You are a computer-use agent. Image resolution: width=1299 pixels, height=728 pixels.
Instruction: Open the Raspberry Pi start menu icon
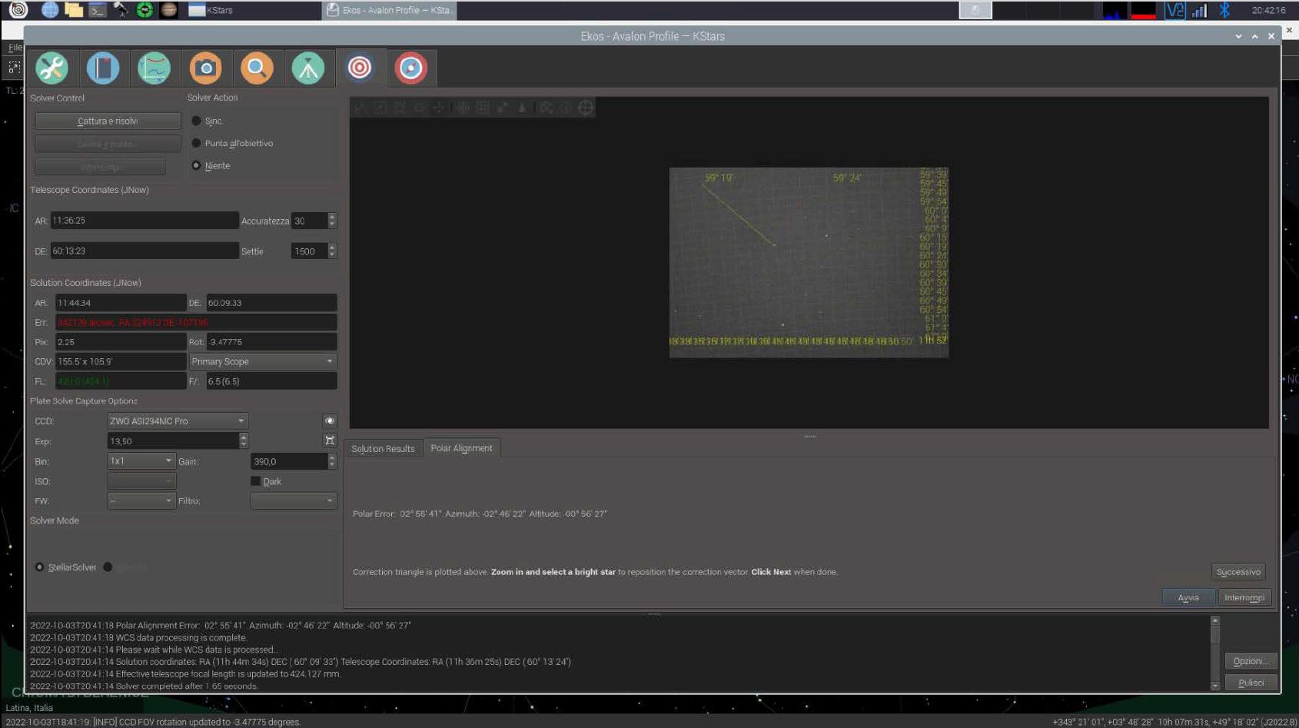(18, 10)
